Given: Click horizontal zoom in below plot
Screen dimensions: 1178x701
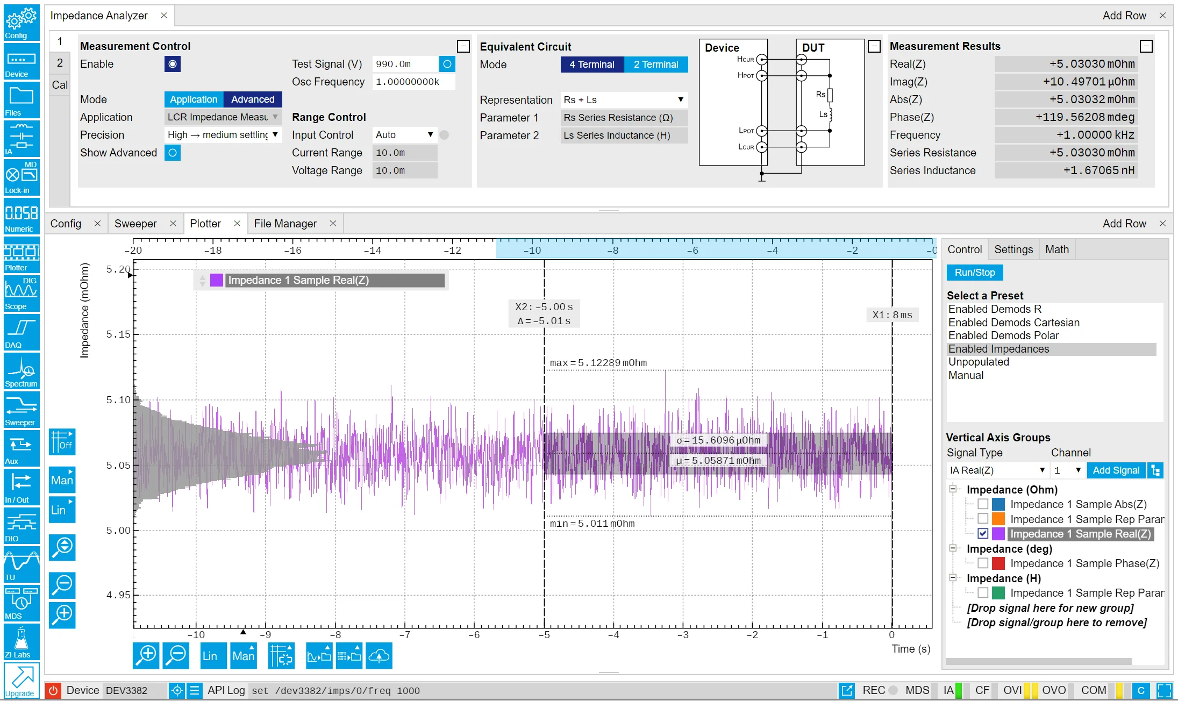Looking at the screenshot, I should click(146, 655).
